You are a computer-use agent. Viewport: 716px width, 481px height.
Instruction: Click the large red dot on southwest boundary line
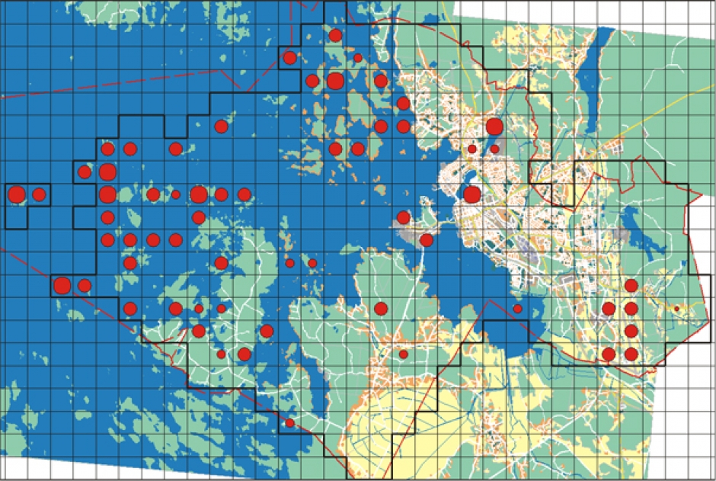click(x=62, y=286)
